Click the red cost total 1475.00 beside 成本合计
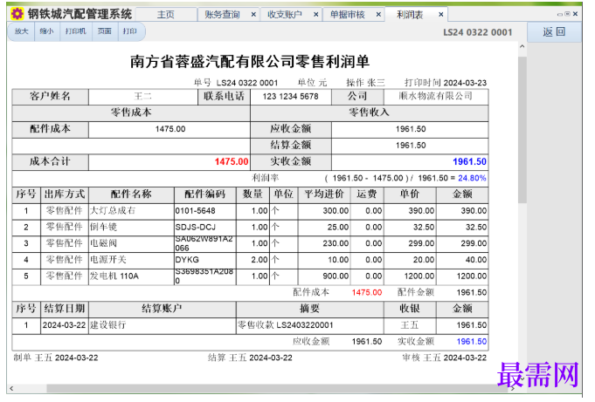The height and width of the screenshot is (402, 595). (x=232, y=162)
